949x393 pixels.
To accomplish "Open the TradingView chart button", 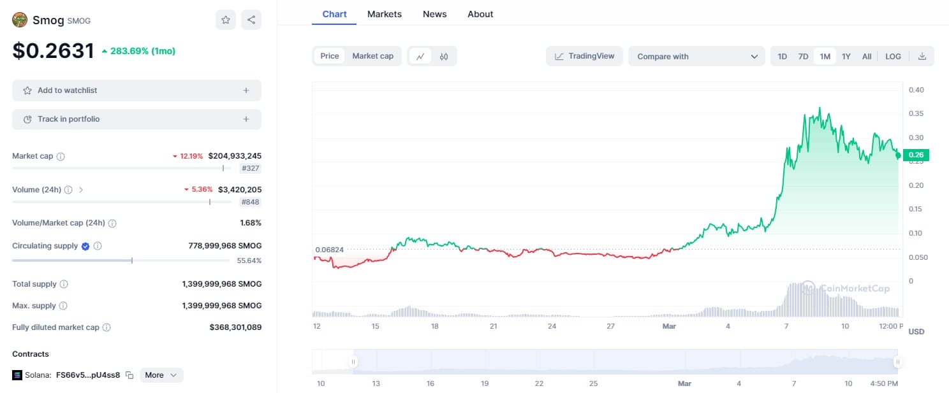I will pos(584,56).
